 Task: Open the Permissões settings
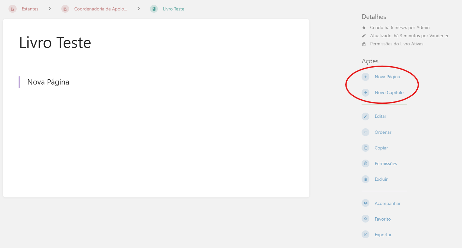coord(386,163)
